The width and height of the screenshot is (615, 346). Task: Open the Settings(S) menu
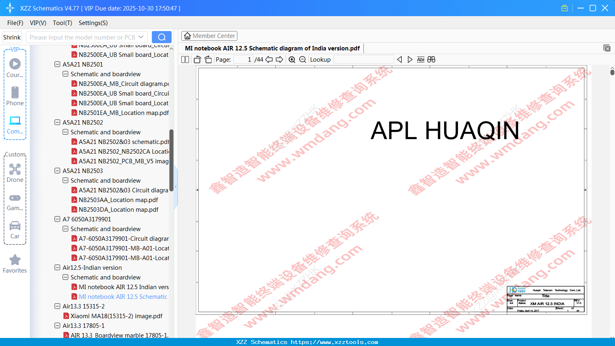coord(93,23)
